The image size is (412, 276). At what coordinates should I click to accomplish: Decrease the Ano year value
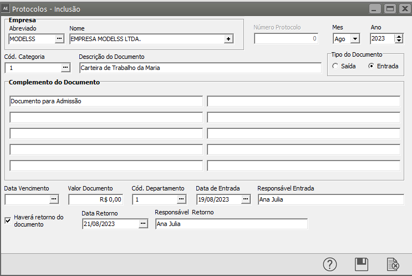[x=399, y=41]
